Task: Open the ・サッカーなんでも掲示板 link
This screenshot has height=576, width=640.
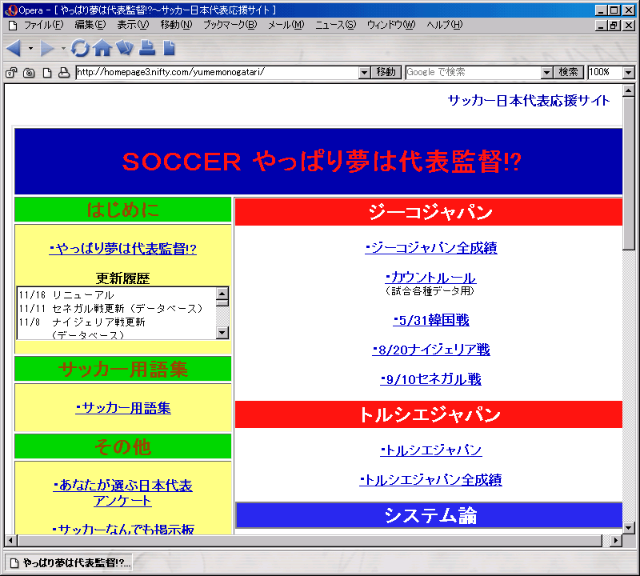Action: (123, 529)
